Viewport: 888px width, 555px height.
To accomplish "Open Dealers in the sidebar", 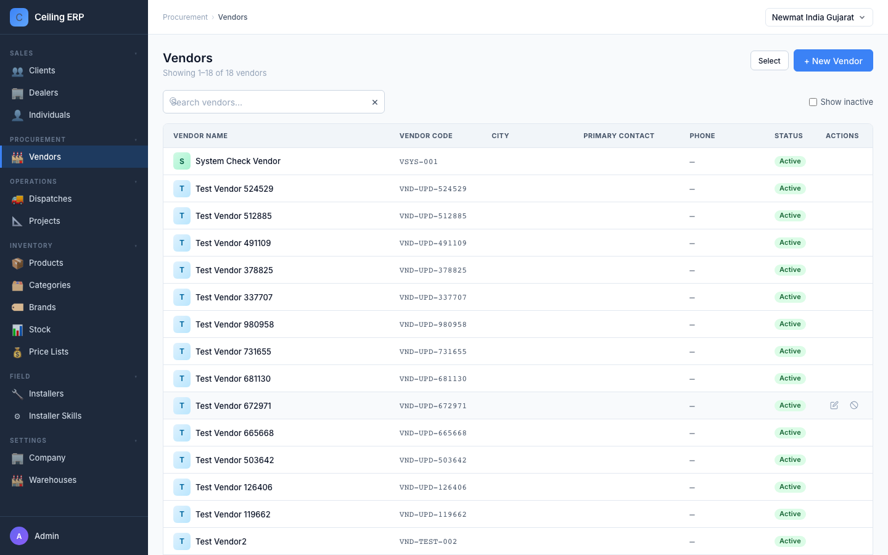I will (x=74, y=92).
